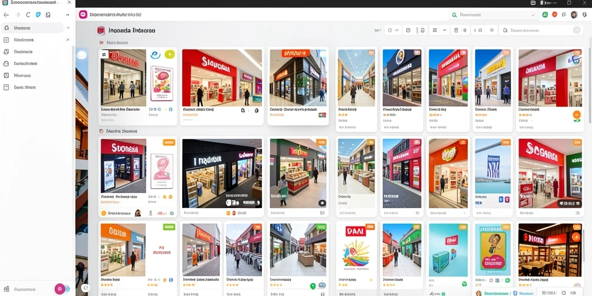Screen dimensions: 592x296
Task: Select the second sidebar item with checkbox icon
Action: click(x=32, y=40)
